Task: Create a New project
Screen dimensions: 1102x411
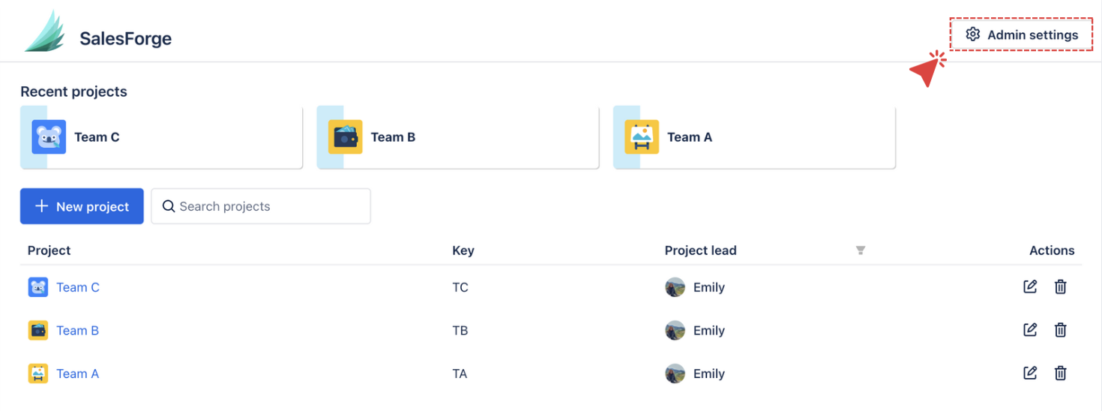Action: [82, 206]
